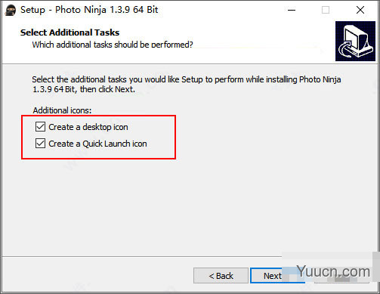Click the "Create a Quick Launch icon" label text
380x294 pixels.
[97, 144]
